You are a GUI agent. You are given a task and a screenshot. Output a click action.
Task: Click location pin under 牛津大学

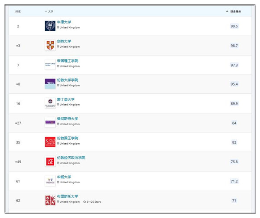(58, 27)
